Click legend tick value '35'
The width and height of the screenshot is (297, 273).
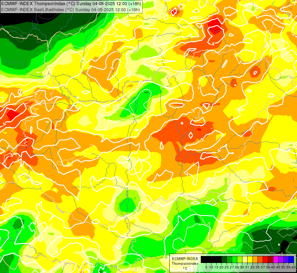258,267
